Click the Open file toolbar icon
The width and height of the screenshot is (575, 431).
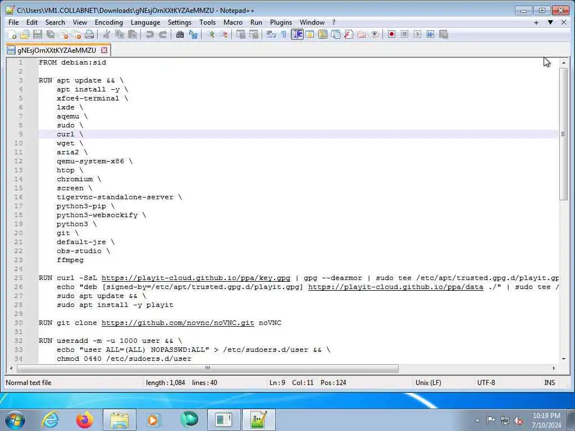(x=25, y=34)
